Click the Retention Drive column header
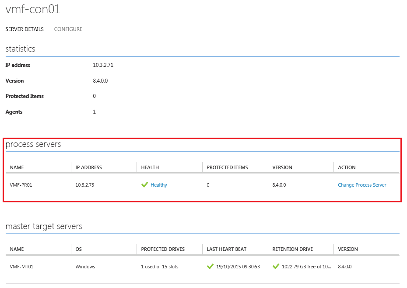 coord(293,249)
